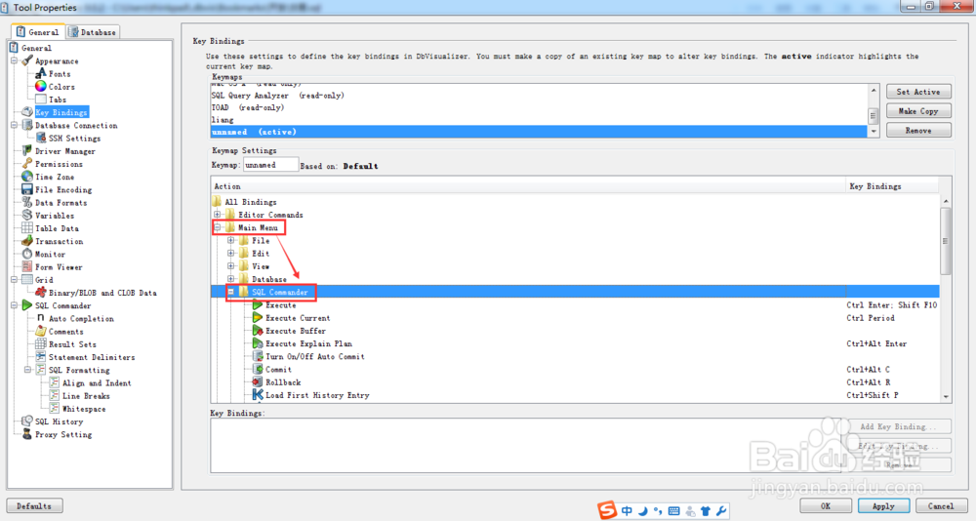Collapse the Main Menu folder

218,228
